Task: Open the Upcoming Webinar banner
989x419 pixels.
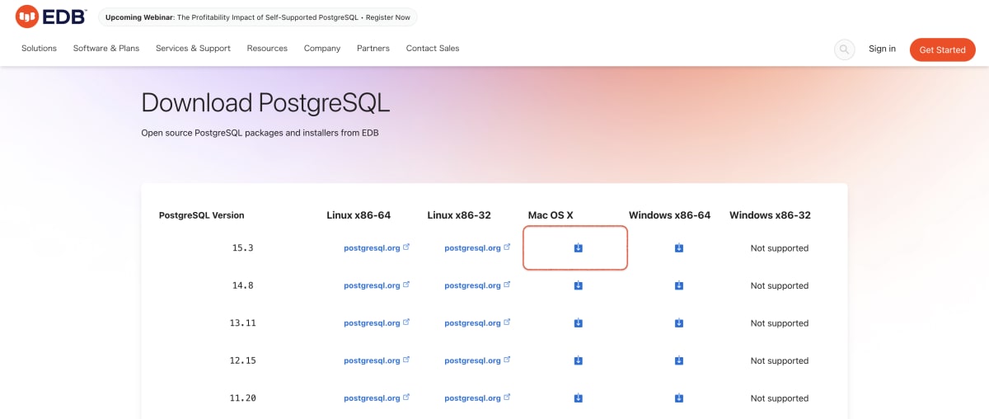Action: tap(258, 17)
